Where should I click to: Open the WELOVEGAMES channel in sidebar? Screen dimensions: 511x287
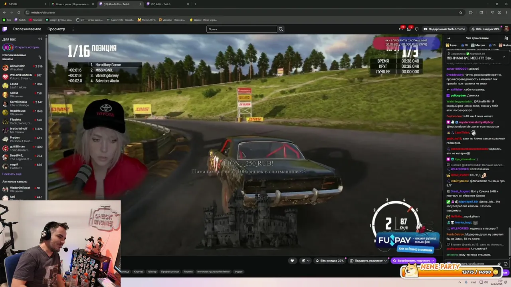pyautogui.click(x=24, y=77)
